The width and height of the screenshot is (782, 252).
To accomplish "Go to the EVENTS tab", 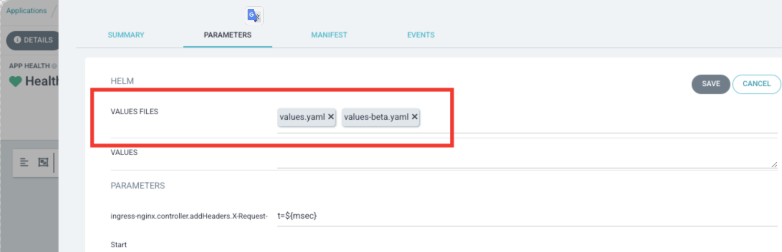I will [421, 35].
